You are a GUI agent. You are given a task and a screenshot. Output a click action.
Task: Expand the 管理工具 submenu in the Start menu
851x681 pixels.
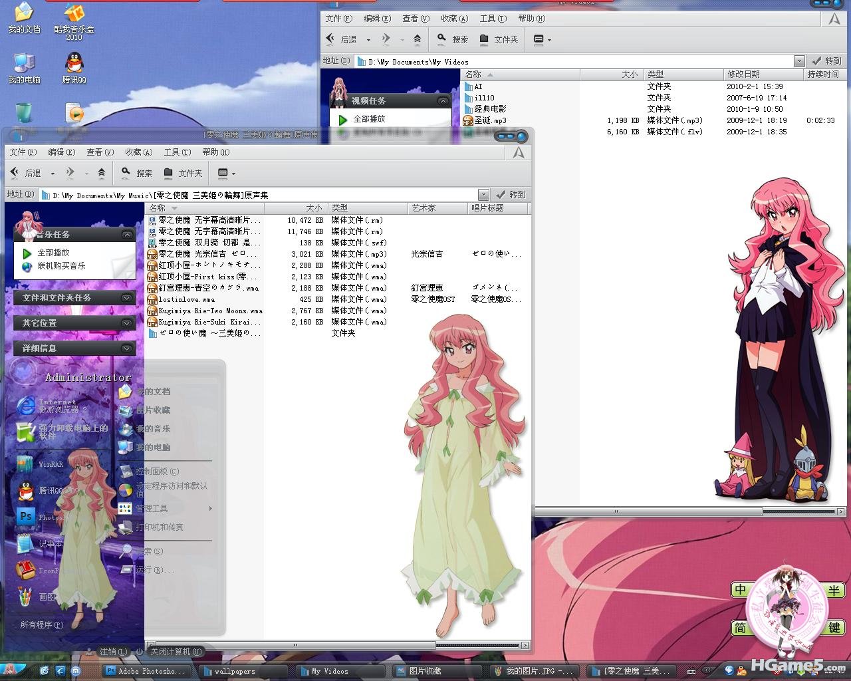[166, 509]
